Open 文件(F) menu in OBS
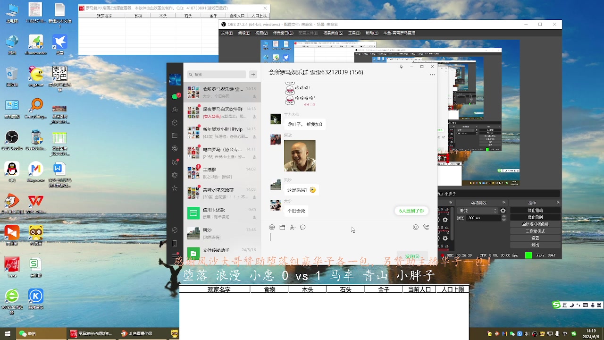 coord(227,33)
